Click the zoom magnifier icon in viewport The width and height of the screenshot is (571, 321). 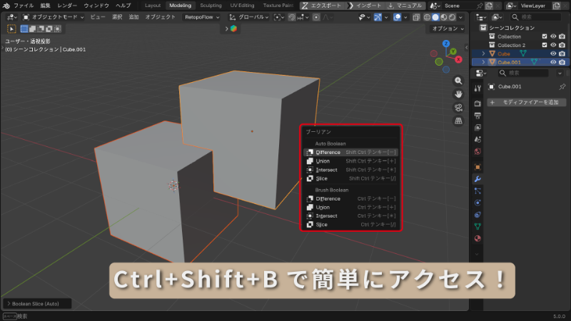(x=459, y=80)
